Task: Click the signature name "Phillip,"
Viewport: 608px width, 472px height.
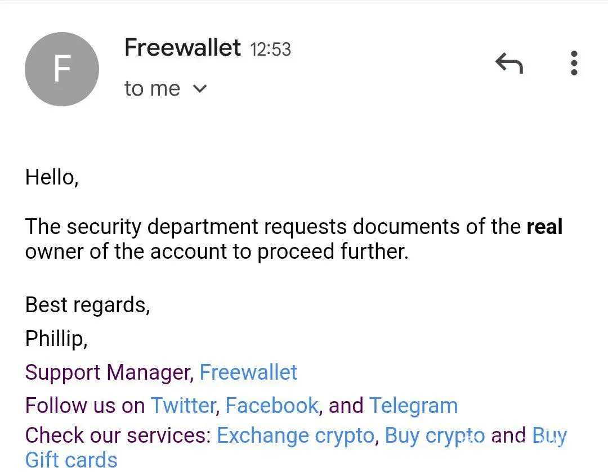Action: [56, 339]
